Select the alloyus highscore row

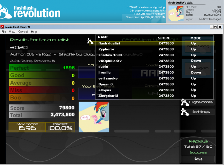155,90
